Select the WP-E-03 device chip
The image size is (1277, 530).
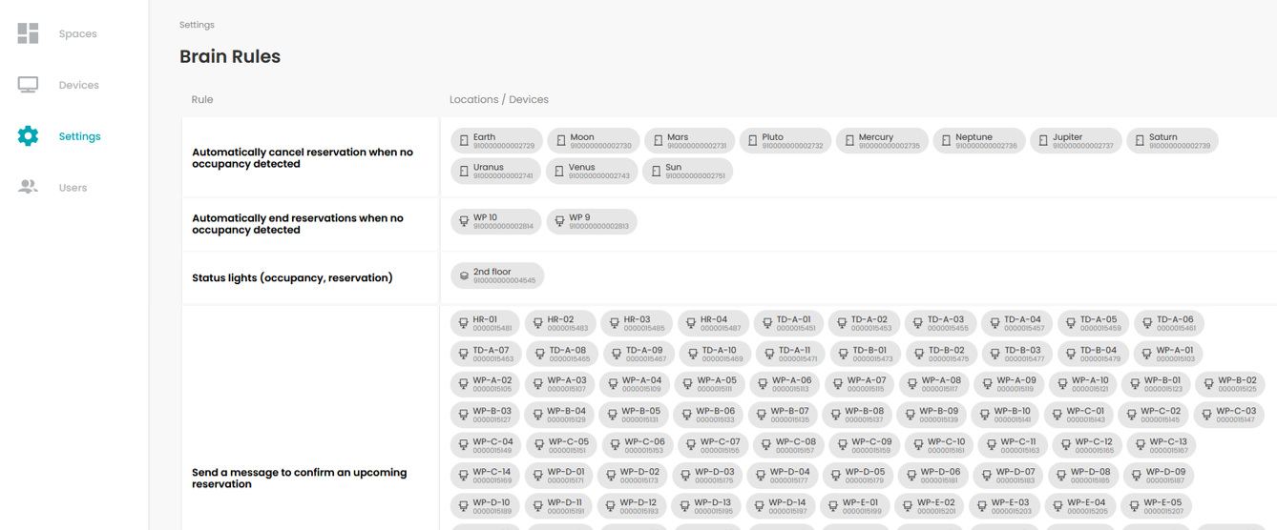pyautogui.click(x=1005, y=506)
